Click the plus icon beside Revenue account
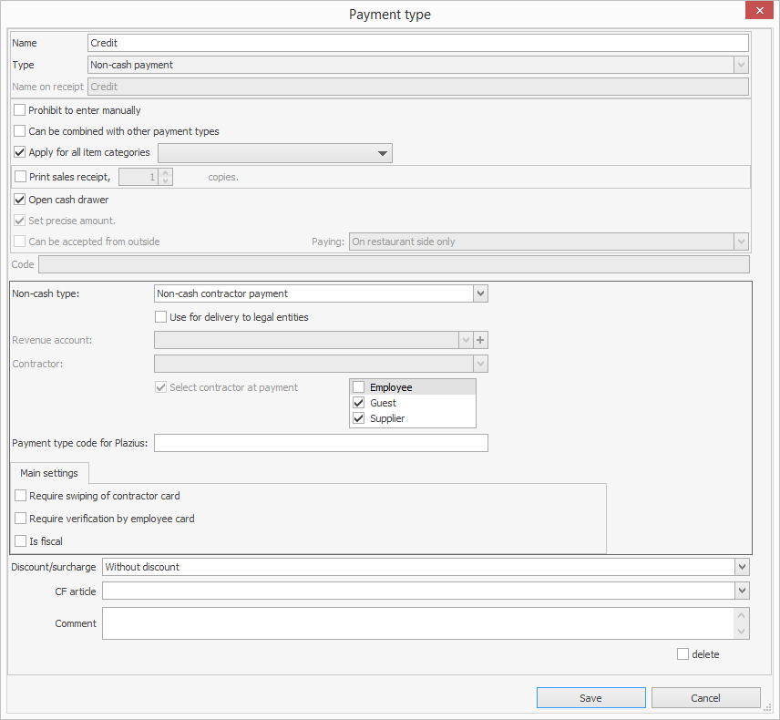 pos(481,340)
